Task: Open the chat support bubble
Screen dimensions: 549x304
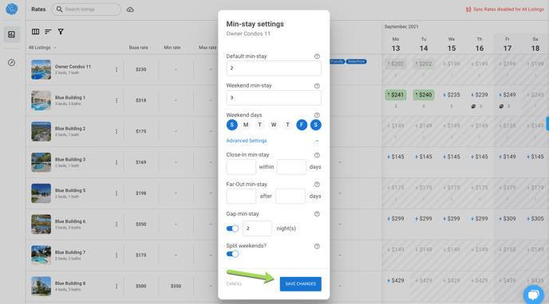Action: pos(533,294)
